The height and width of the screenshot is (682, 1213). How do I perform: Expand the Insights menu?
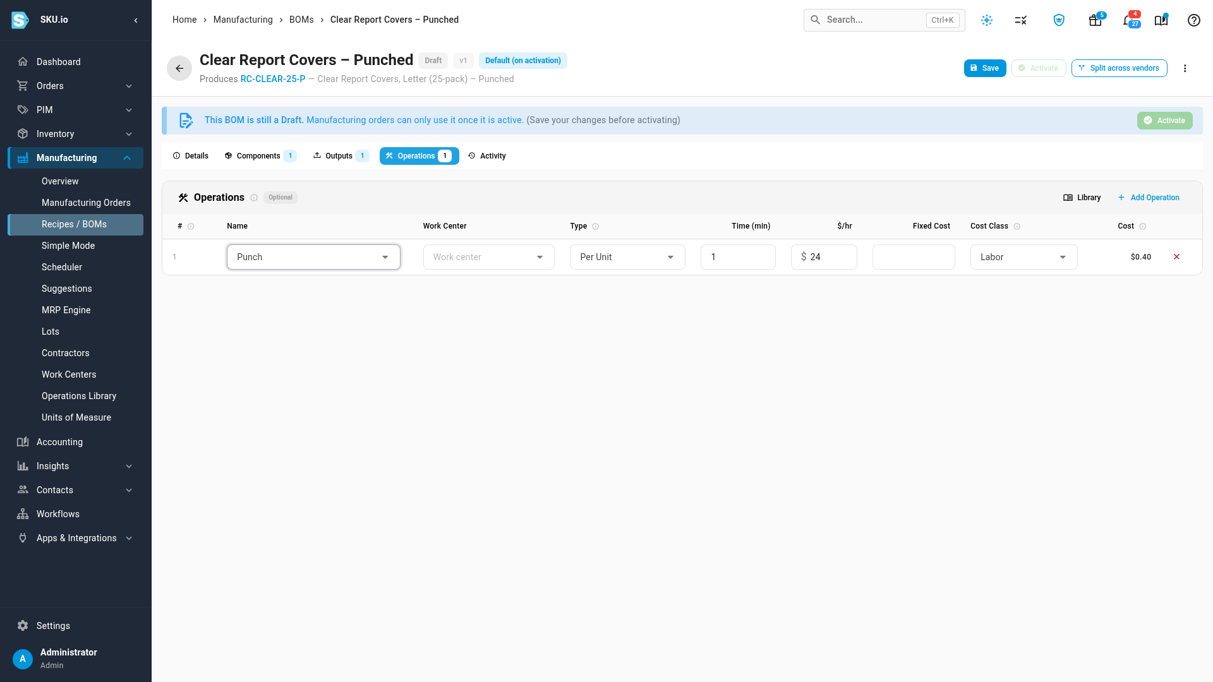(75, 466)
